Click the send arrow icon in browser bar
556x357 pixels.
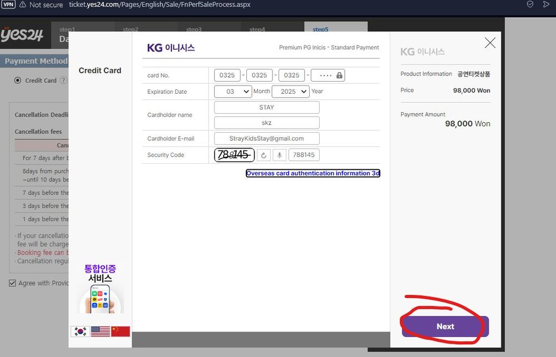(x=546, y=4)
